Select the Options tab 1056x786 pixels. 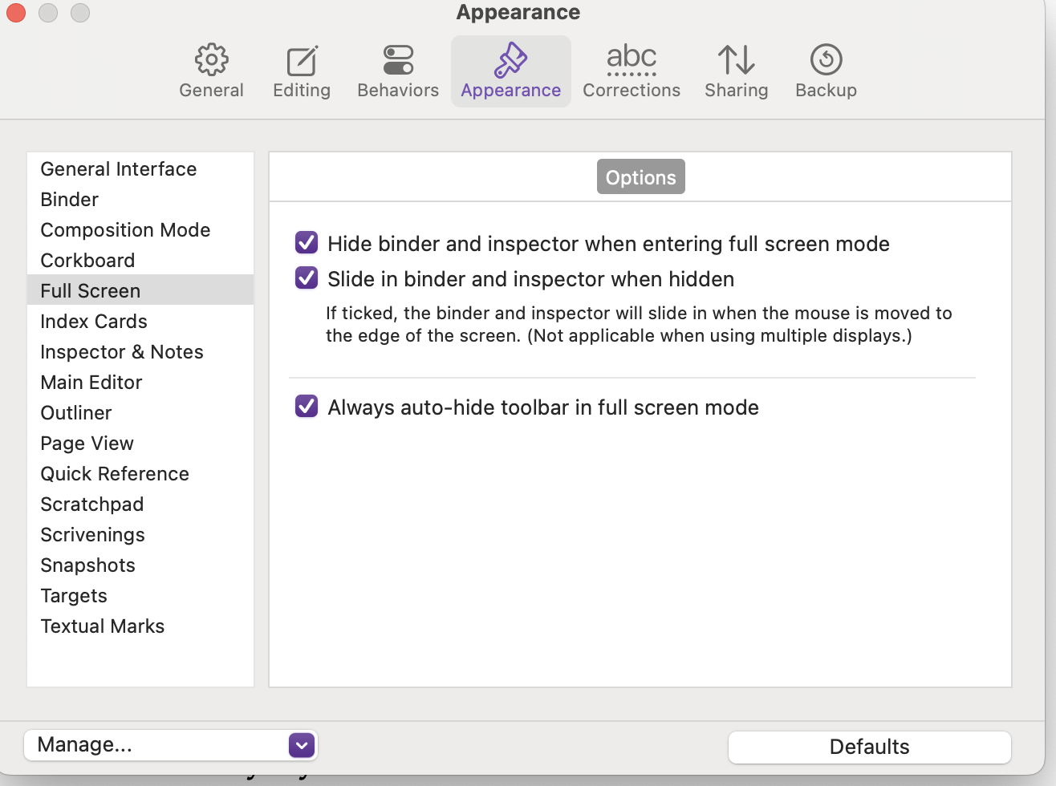[x=640, y=177]
